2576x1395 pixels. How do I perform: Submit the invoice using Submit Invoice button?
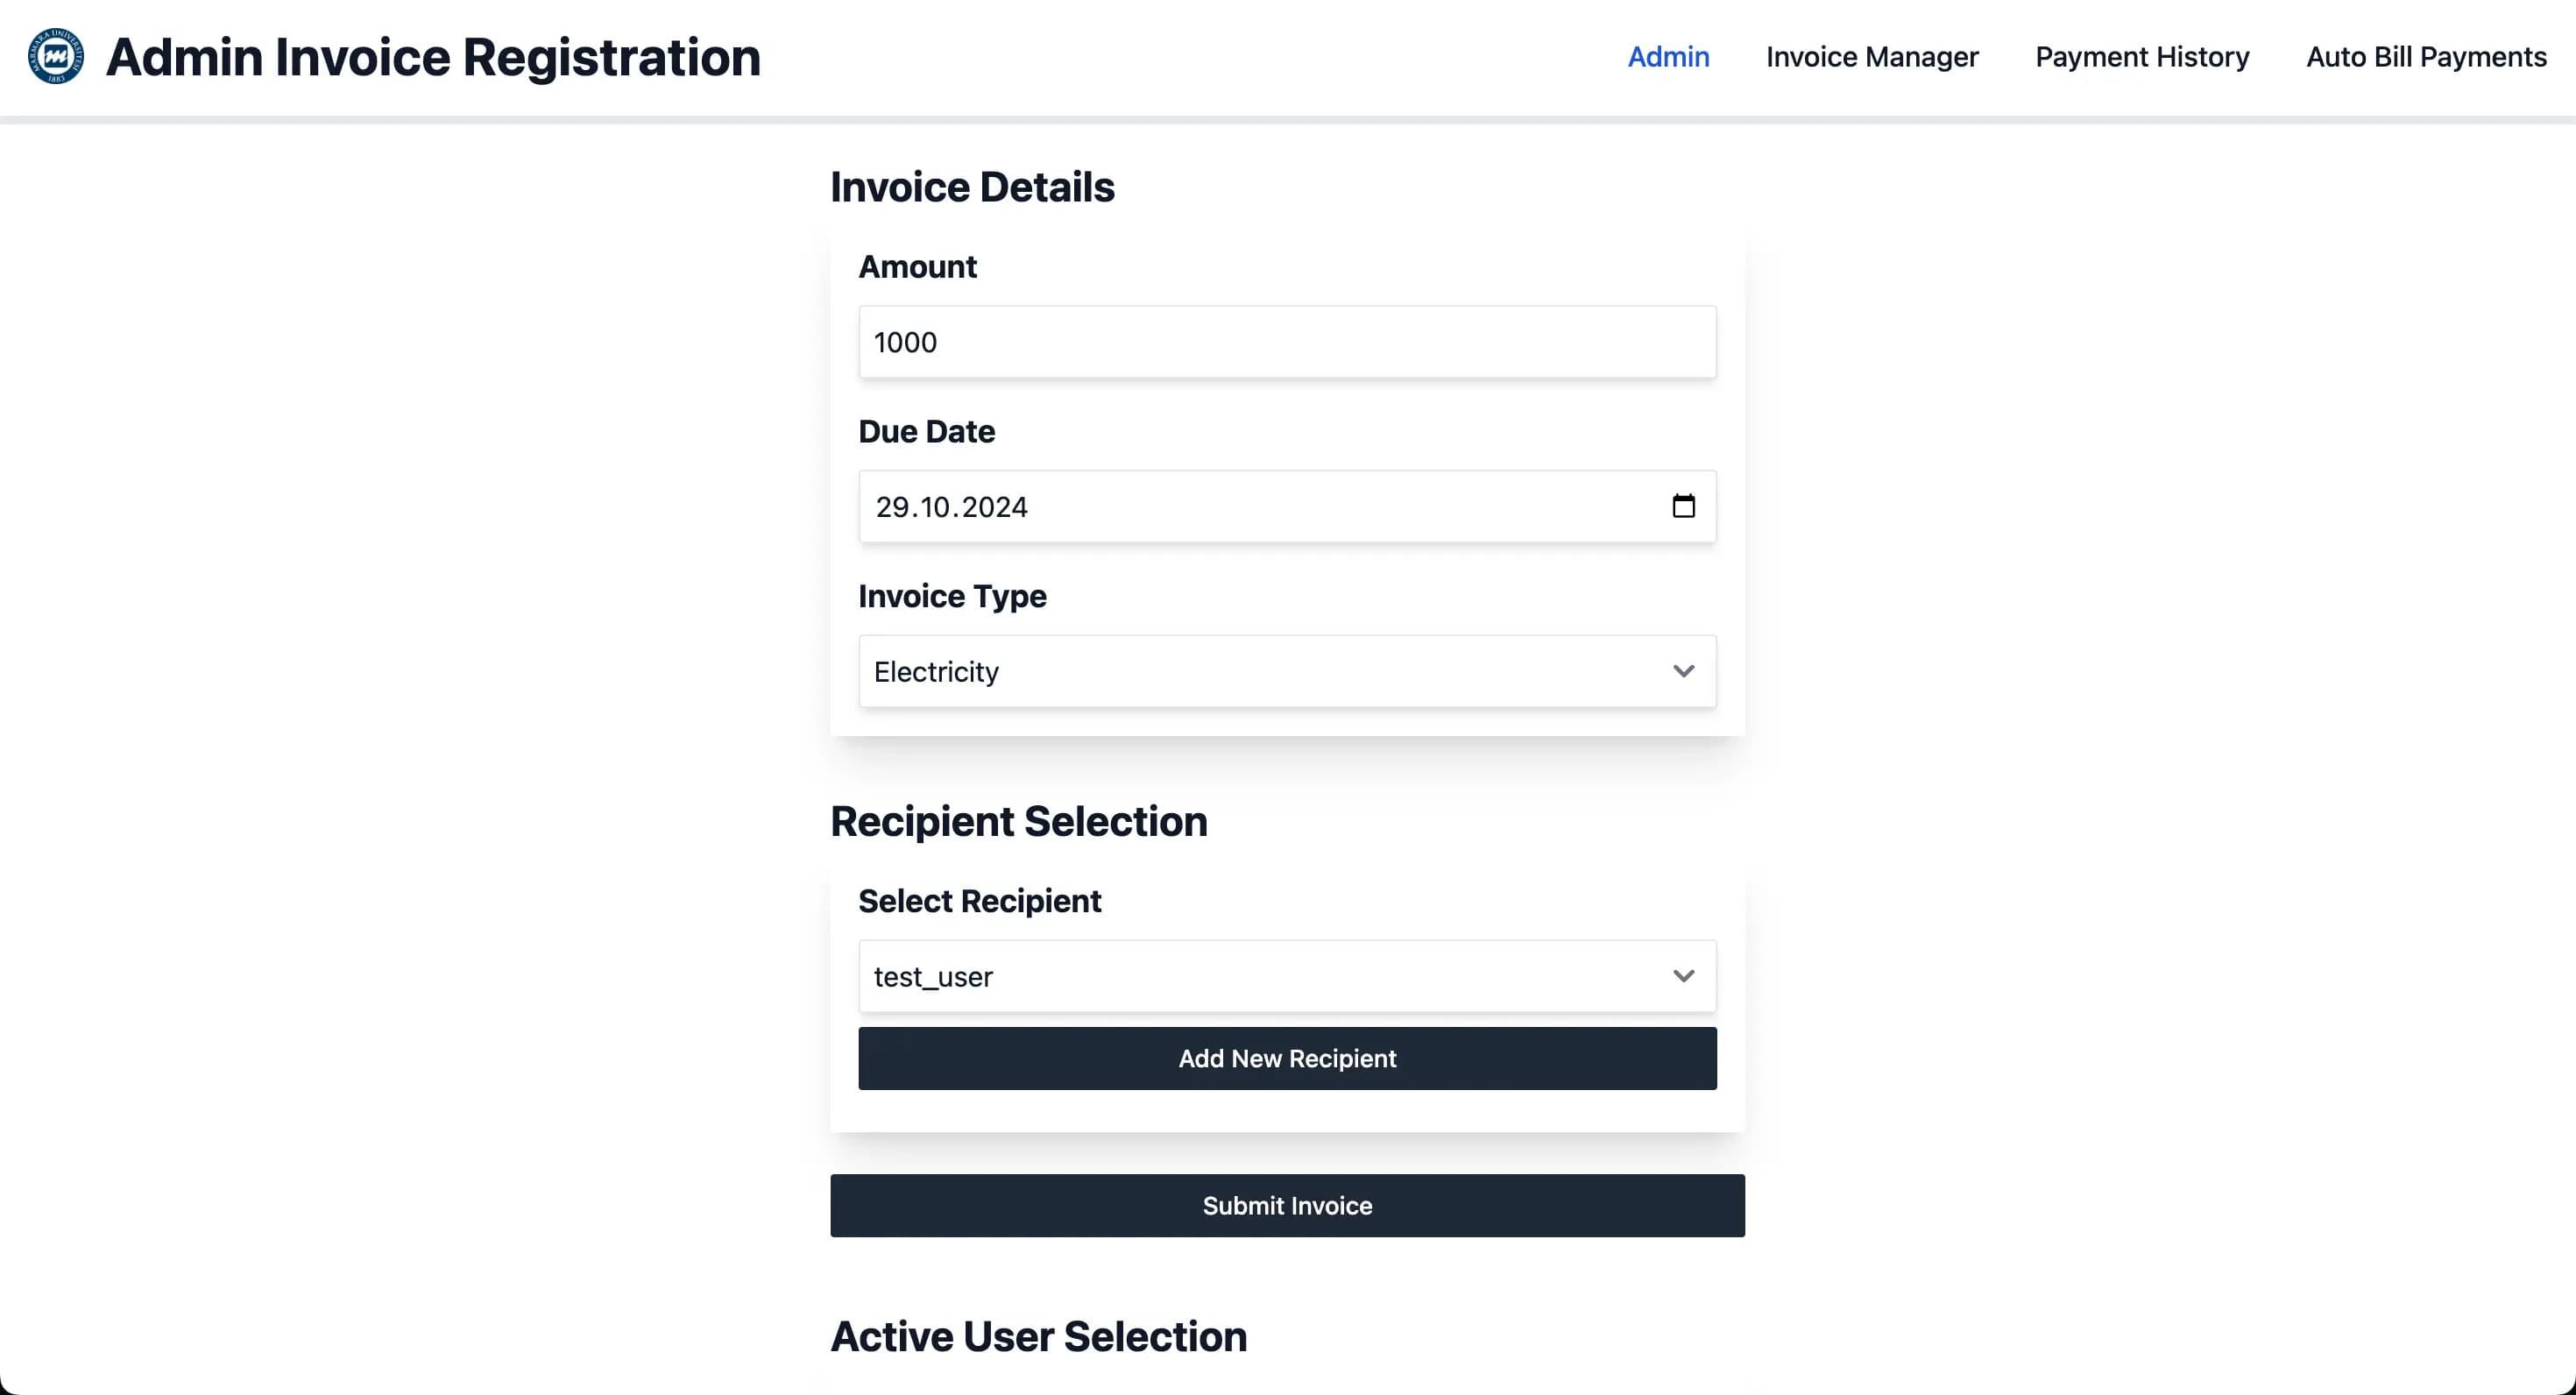1286,1204
